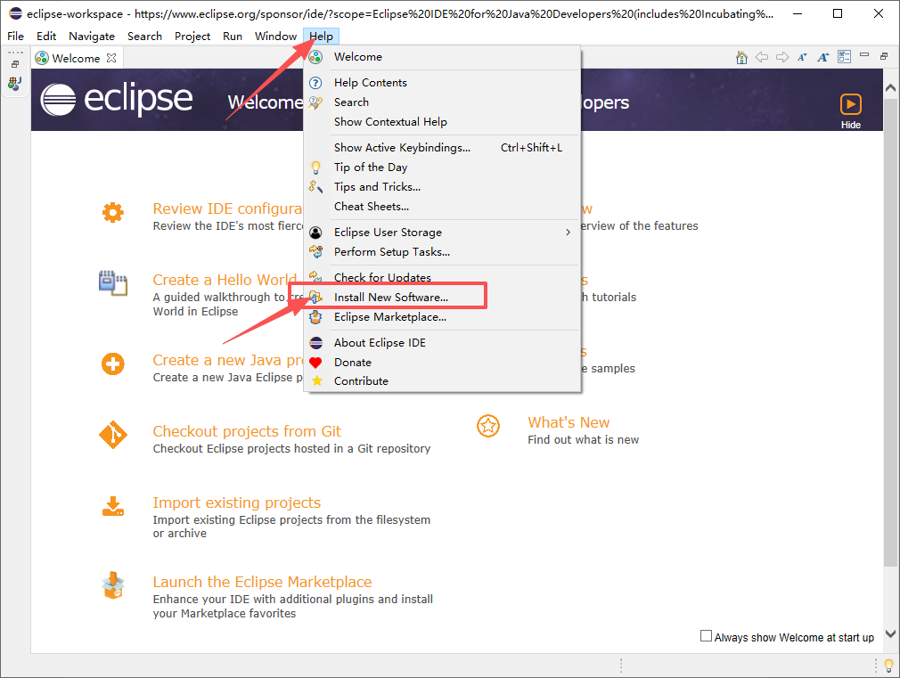Choose Install New Software
900x678 pixels.
point(442,297)
